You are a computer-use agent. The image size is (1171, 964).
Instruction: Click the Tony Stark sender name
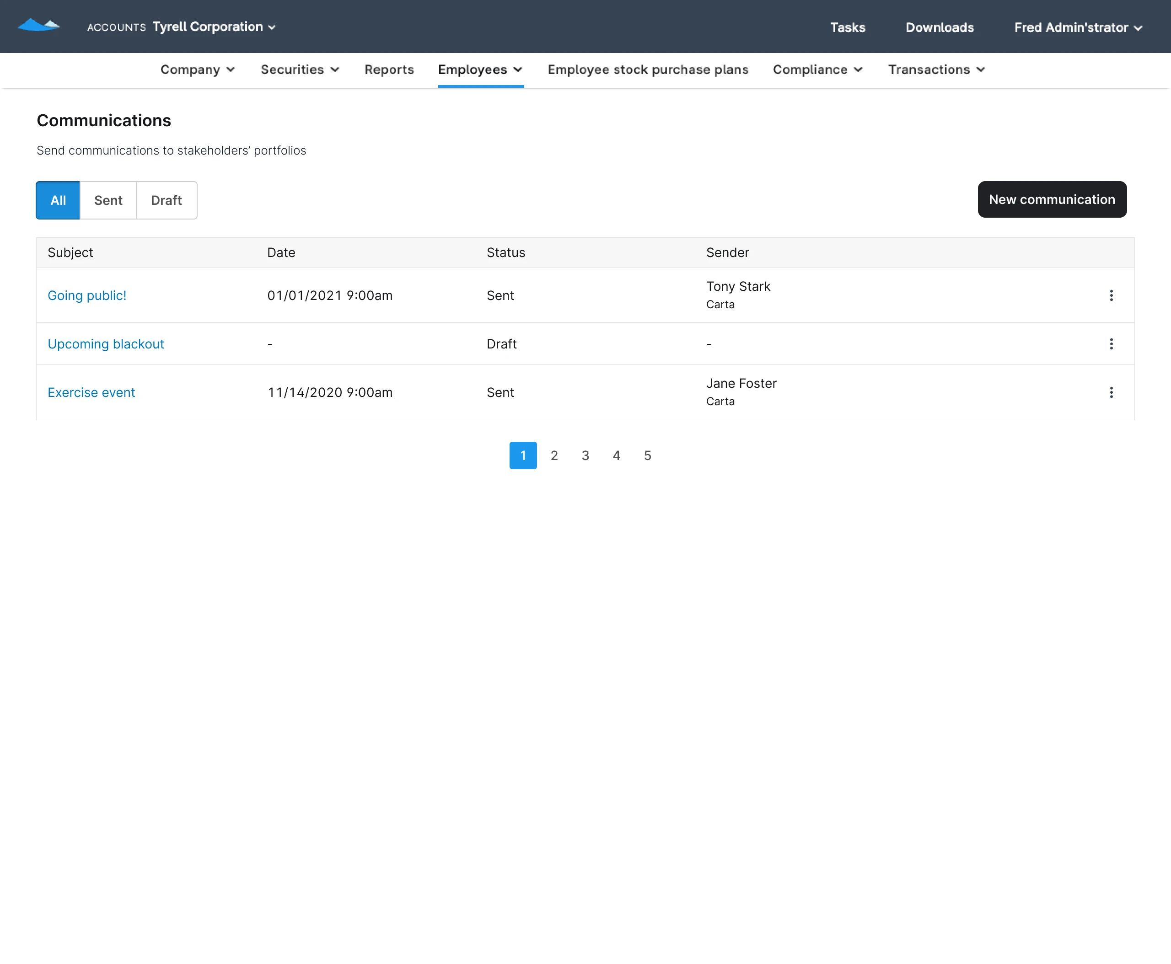(738, 287)
